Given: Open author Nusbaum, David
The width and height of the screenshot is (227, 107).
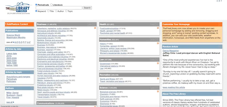Looking at the screenshot, I should tap(14, 95).
